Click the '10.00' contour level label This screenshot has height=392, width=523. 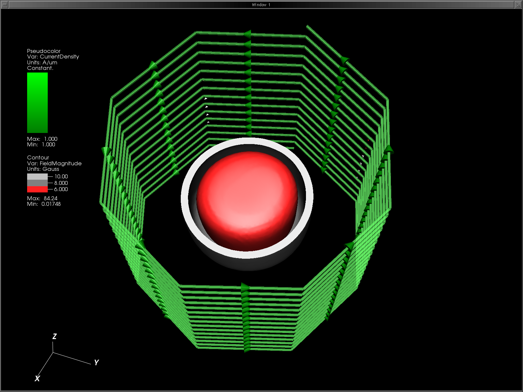coord(61,176)
